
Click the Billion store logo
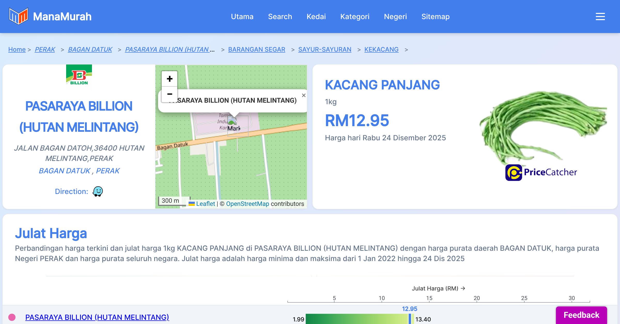point(79,77)
